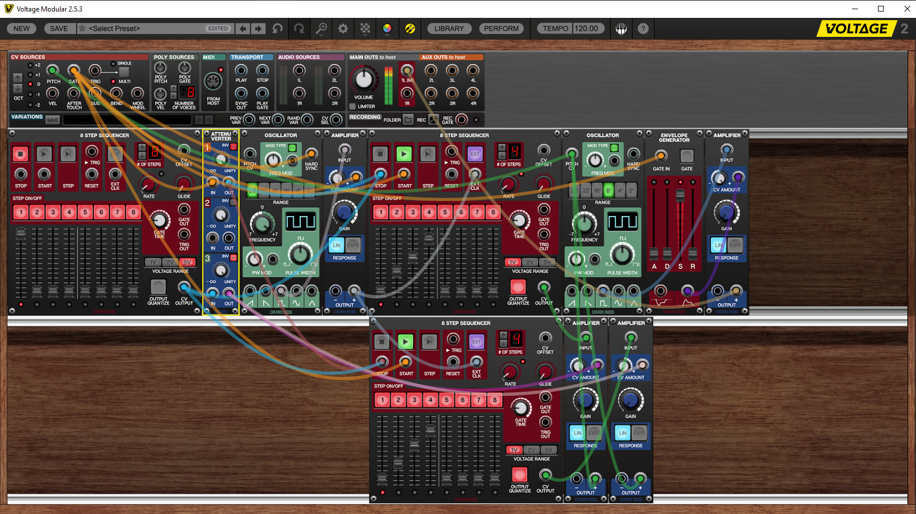Select 16' range on the right oscillator
The height and width of the screenshot is (514, 916).
pyautogui.click(x=597, y=190)
